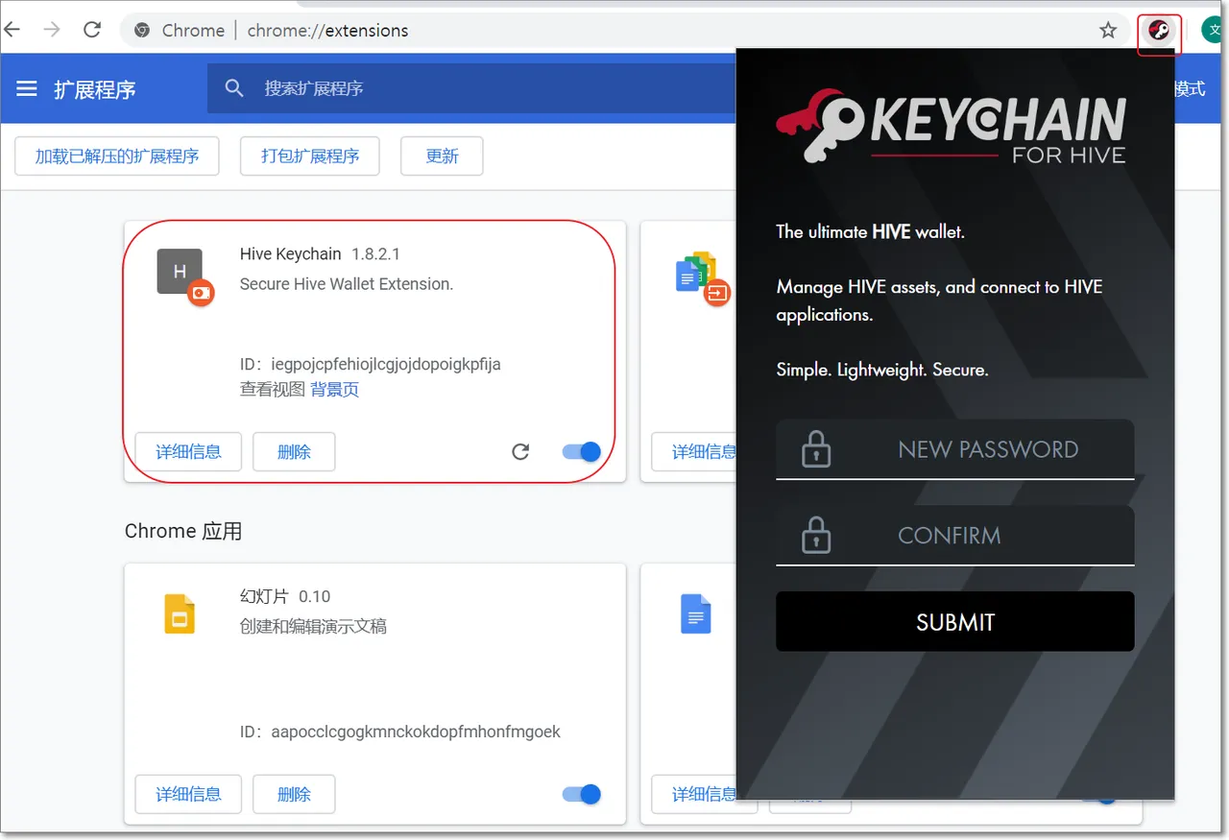Click the Chrome site info icon in address bar
The image size is (1229, 840).
[142, 31]
